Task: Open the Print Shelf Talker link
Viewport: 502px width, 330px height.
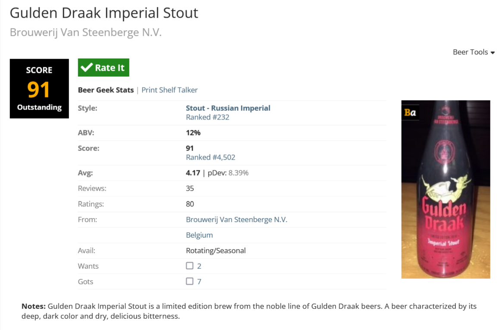Action: pyautogui.click(x=169, y=90)
